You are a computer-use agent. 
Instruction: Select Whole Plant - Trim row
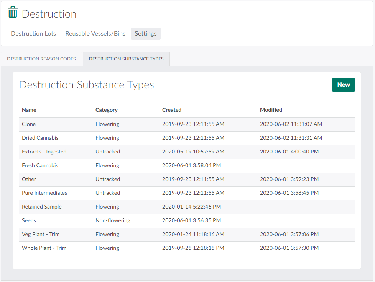44,248
